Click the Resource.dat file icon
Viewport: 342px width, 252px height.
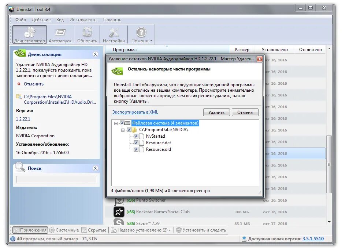142,143
